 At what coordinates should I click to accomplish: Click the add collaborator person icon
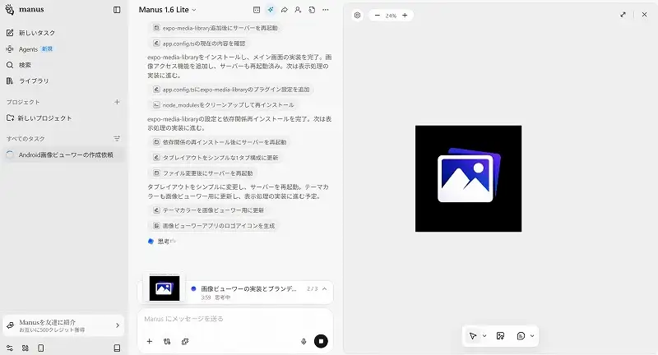tap(298, 10)
